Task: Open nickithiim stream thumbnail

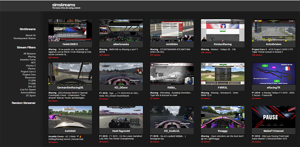Action: (x=172, y=30)
